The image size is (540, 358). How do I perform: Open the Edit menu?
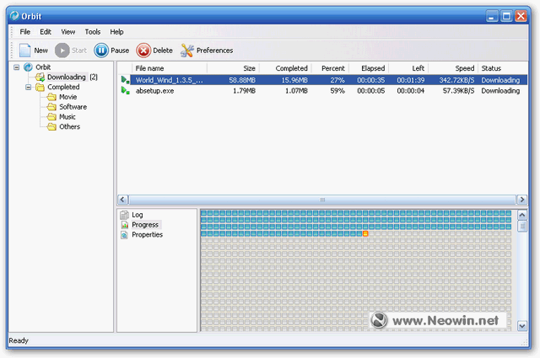46,32
